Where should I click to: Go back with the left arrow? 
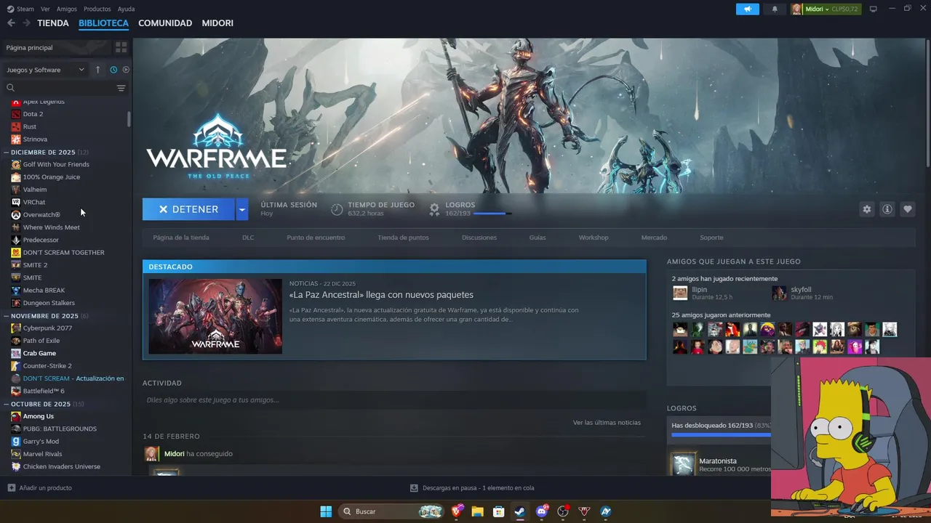(x=11, y=23)
